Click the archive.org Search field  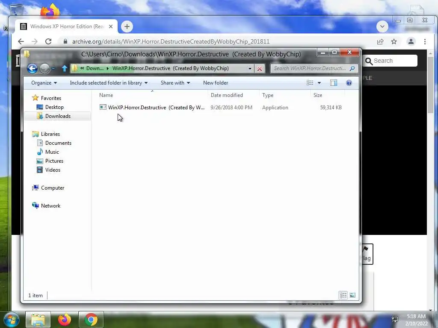[x=390, y=61]
